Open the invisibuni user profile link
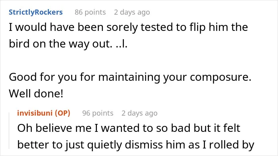The height and width of the screenshot is (156, 278). [x=35, y=113]
